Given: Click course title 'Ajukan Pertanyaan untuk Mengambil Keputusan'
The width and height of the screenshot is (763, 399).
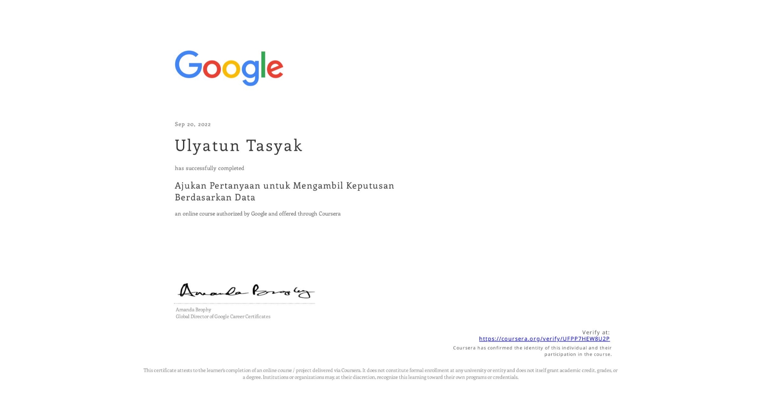Looking at the screenshot, I should point(284,185).
